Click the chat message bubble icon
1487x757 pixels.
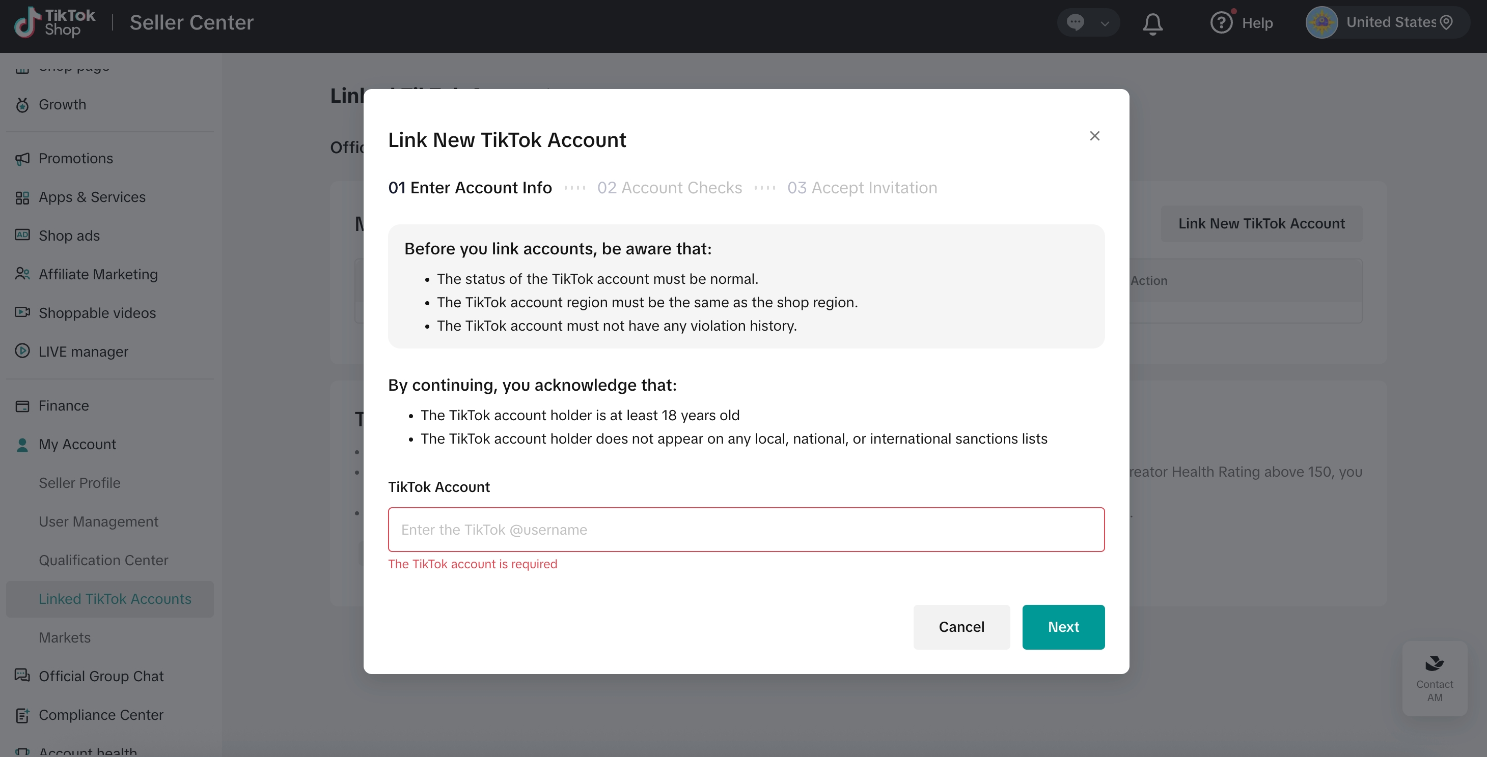click(1075, 22)
